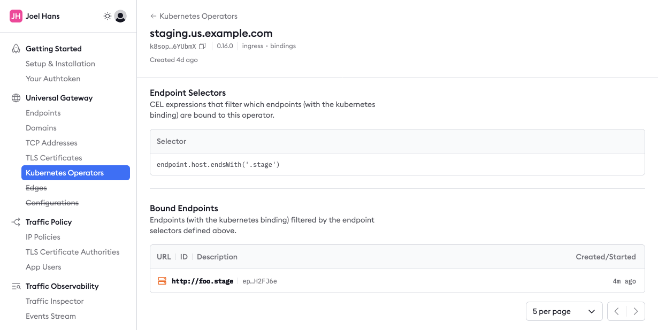Copy the operator ID with copy icon
Viewport: 658px width, 330px height.
pyautogui.click(x=202, y=47)
